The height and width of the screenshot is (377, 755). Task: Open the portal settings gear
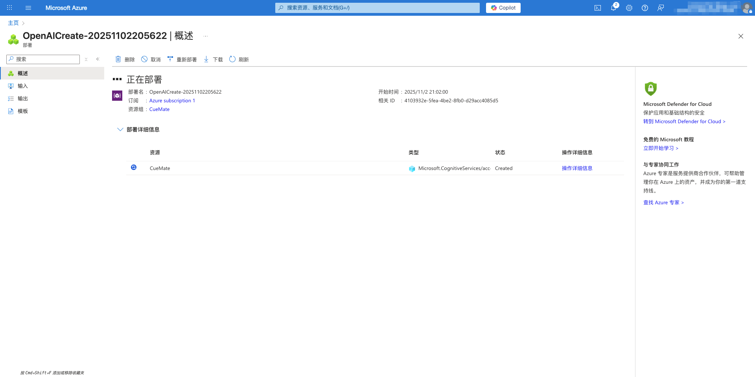629,7
